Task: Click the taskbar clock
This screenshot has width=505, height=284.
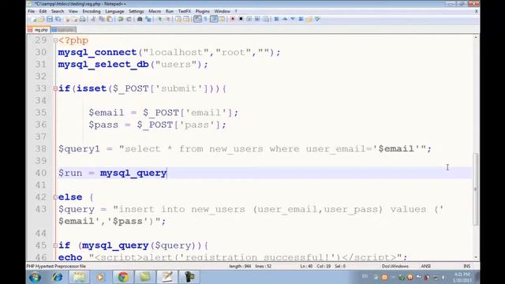Action: (462, 277)
